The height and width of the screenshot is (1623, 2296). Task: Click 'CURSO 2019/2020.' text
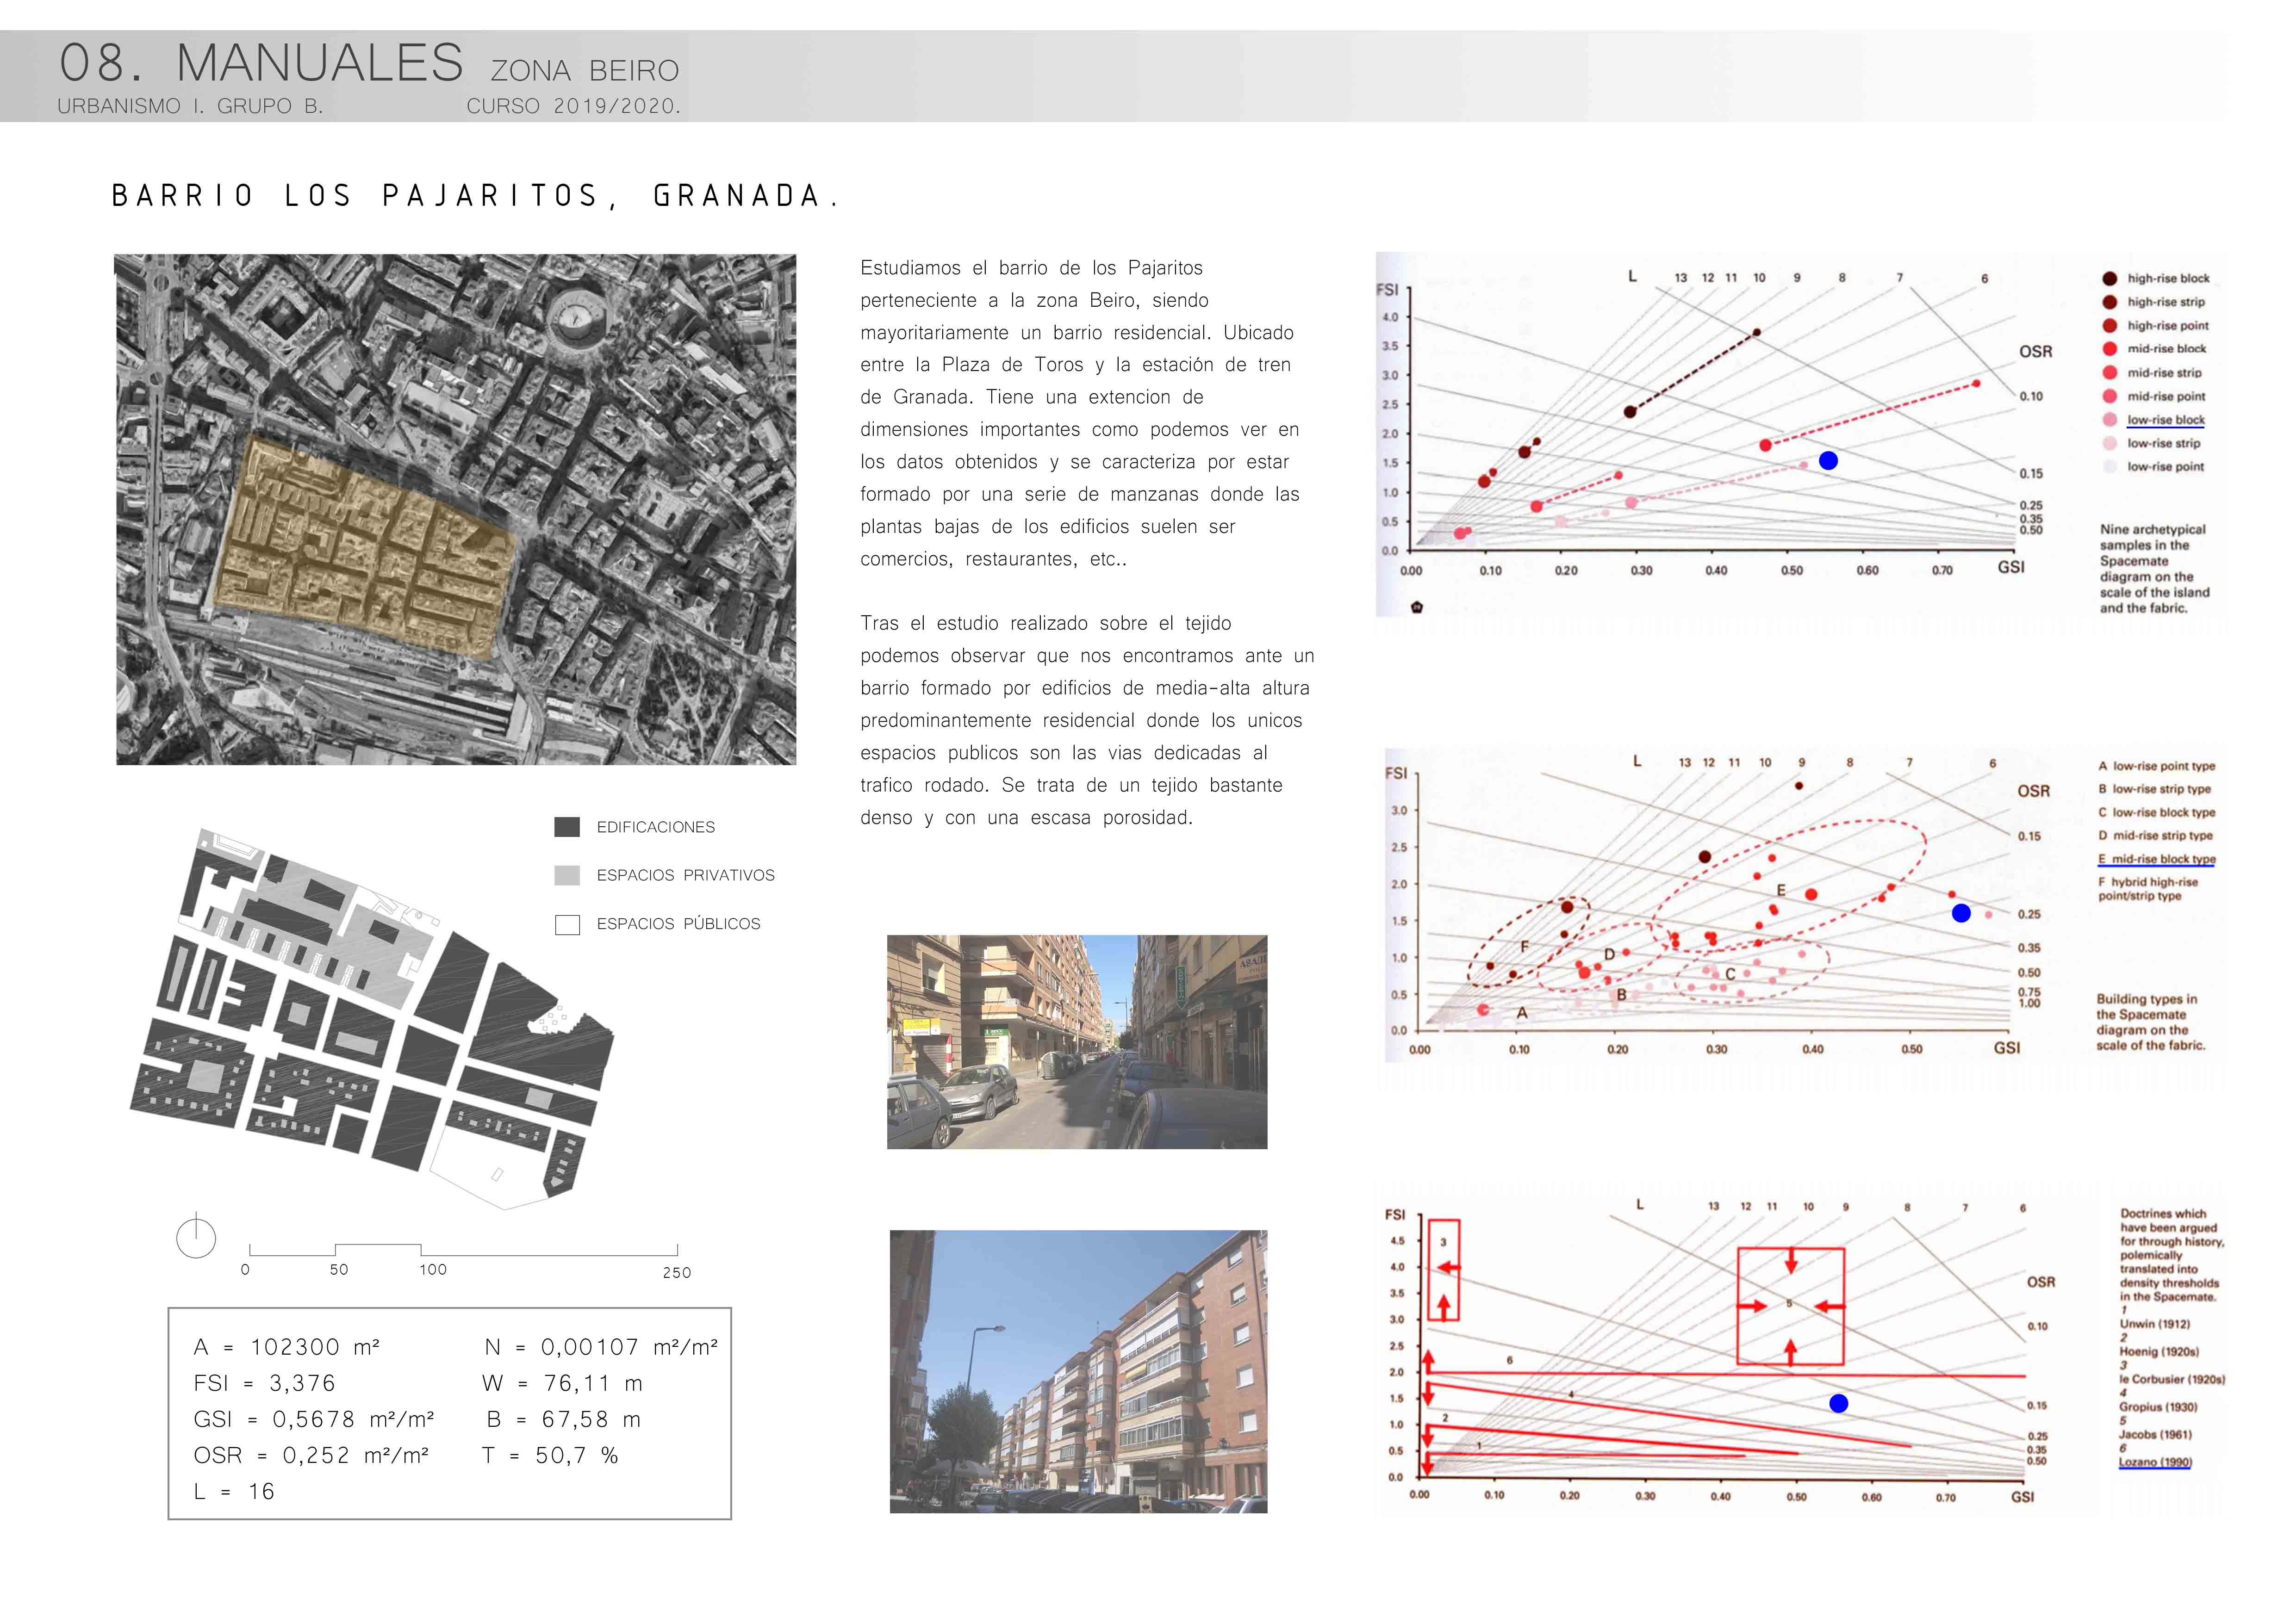coord(573,106)
